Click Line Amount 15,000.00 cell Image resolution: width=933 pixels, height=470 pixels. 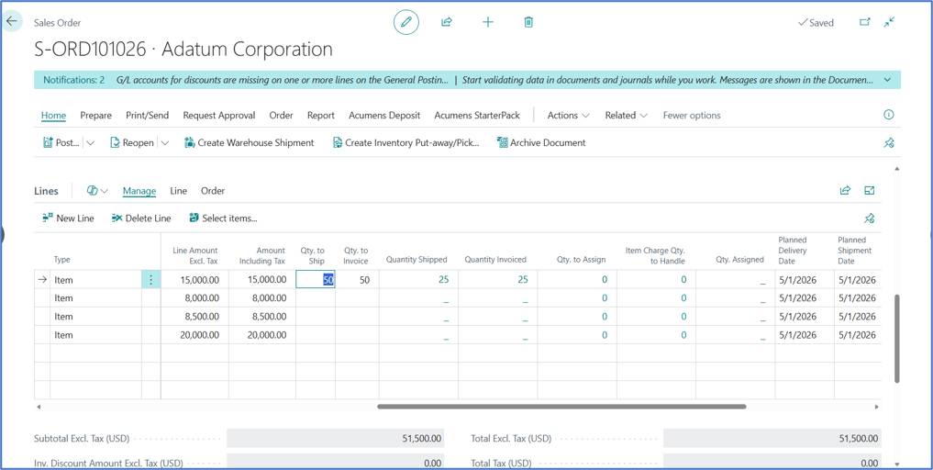[194, 279]
